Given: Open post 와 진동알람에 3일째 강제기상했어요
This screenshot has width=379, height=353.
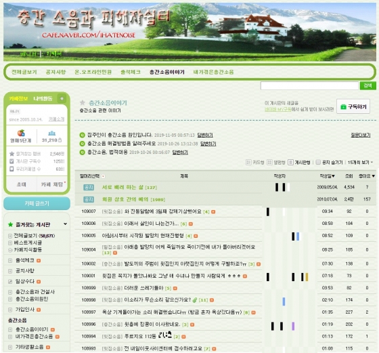Looking at the screenshot, I should tap(162, 211).
